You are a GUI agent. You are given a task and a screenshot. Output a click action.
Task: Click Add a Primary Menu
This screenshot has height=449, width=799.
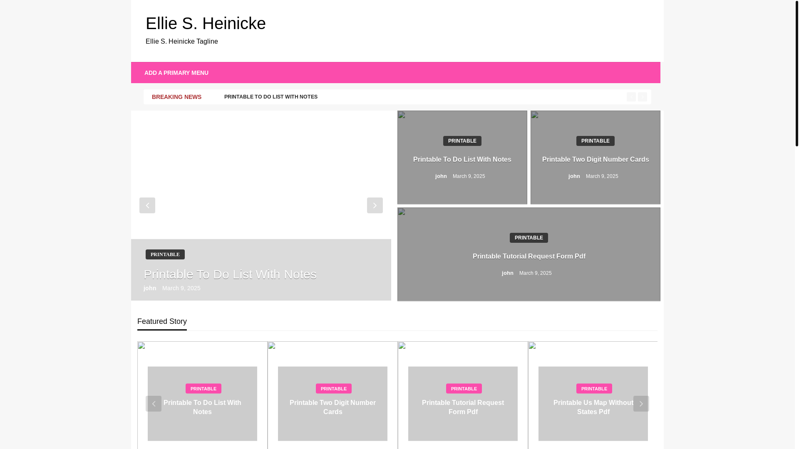click(x=176, y=73)
